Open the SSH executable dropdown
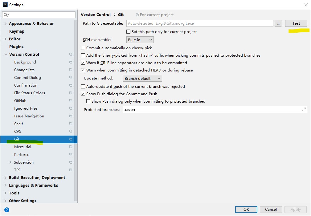Screen dimensions: 311x216 tap(140, 40)
